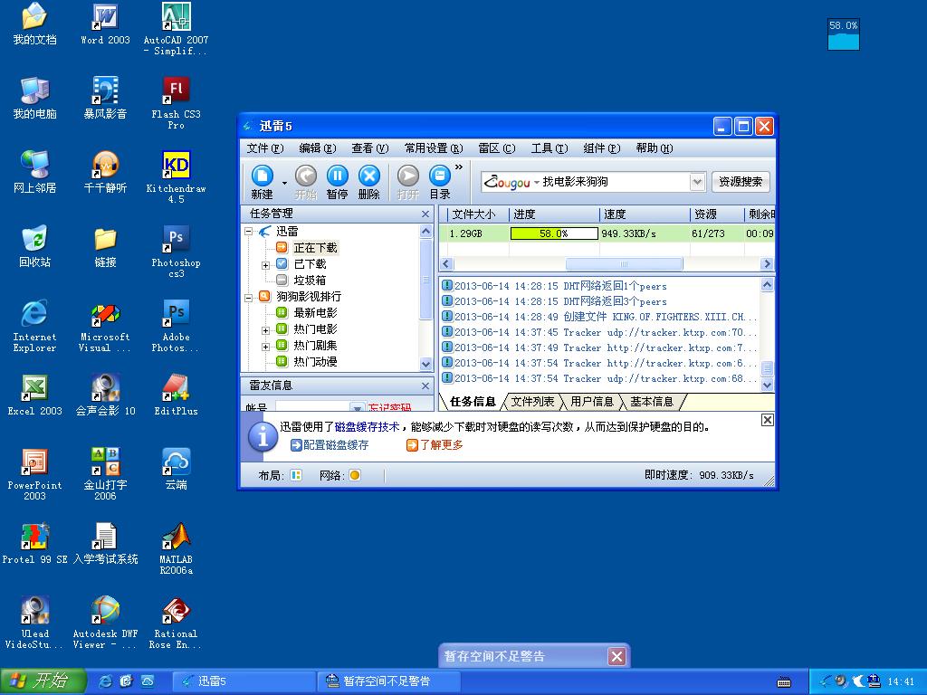
Task: Select the Photoshop cs3 desktop icon
Action: click(x=177, y=252)
